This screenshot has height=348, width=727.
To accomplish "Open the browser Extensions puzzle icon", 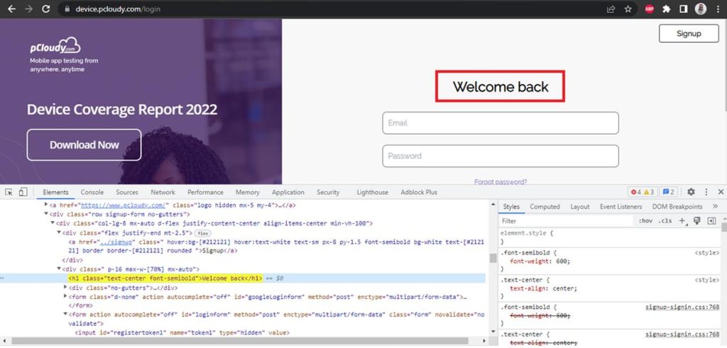I will click(x=666, y=9).
